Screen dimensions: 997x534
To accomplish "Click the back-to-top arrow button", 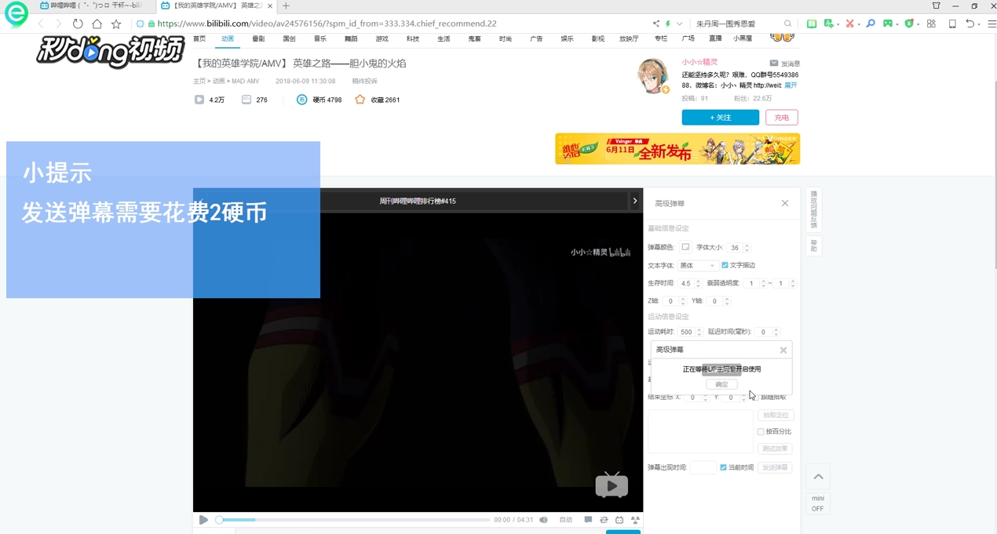I will 818,477.
